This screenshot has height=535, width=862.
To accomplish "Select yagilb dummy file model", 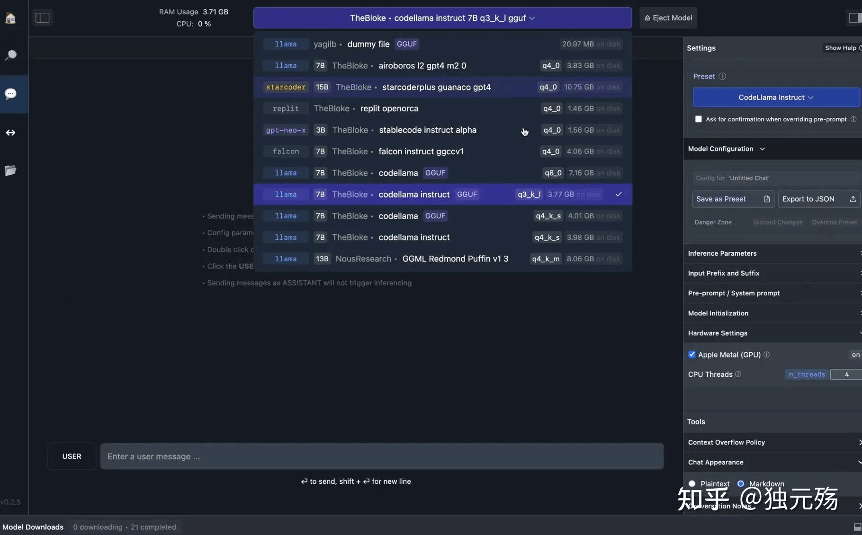I will tap(442, 44).
